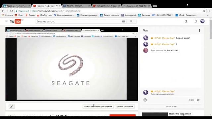Show hidden bookmarks with » chevron
This screenshot has height=119, width=212.
[x=208, y=15]
